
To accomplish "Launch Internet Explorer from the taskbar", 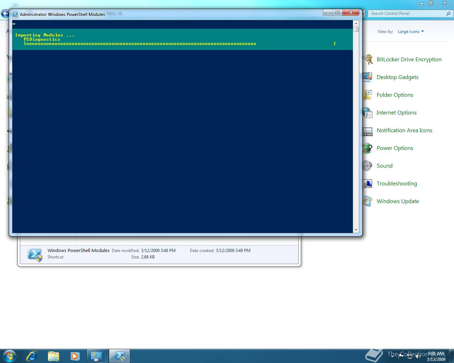I will 32,356.
